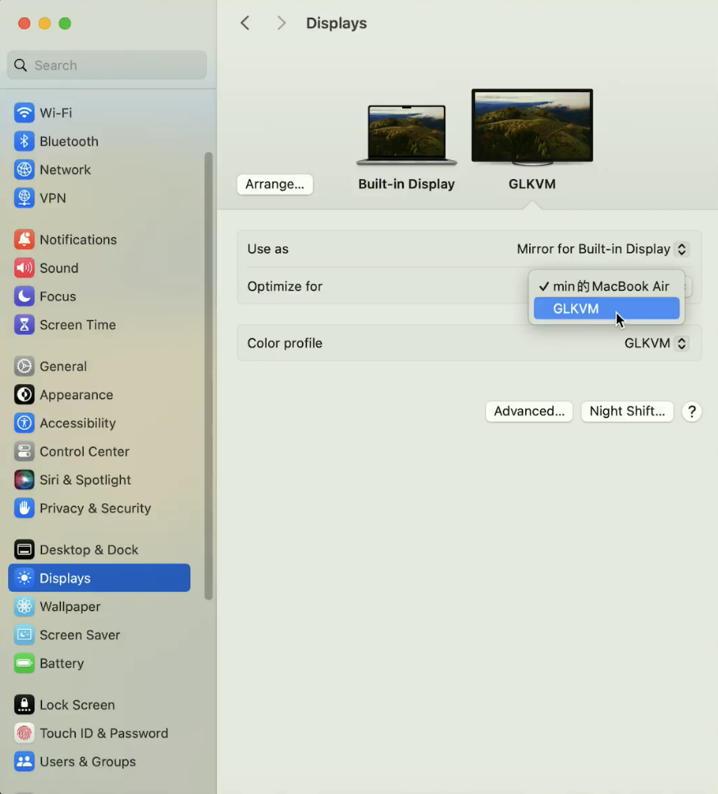The image size is (718, 794).
Task: Click the Advanced... button
Action: tap(528, 411)
